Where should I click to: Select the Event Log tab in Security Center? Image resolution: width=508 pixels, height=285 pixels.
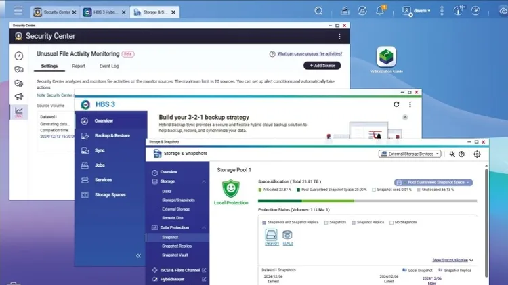tap(109, 66)
